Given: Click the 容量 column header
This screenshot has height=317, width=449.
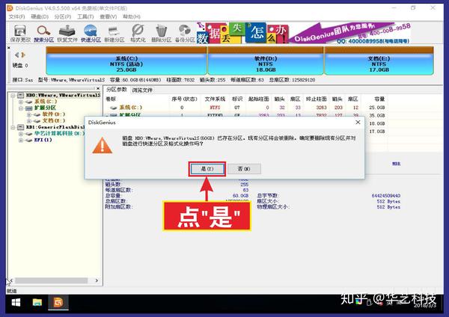Looking at the screenshot, I should point(379,99).
